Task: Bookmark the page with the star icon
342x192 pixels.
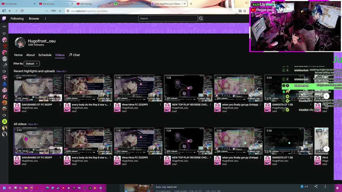Action: tap(245, 11)
